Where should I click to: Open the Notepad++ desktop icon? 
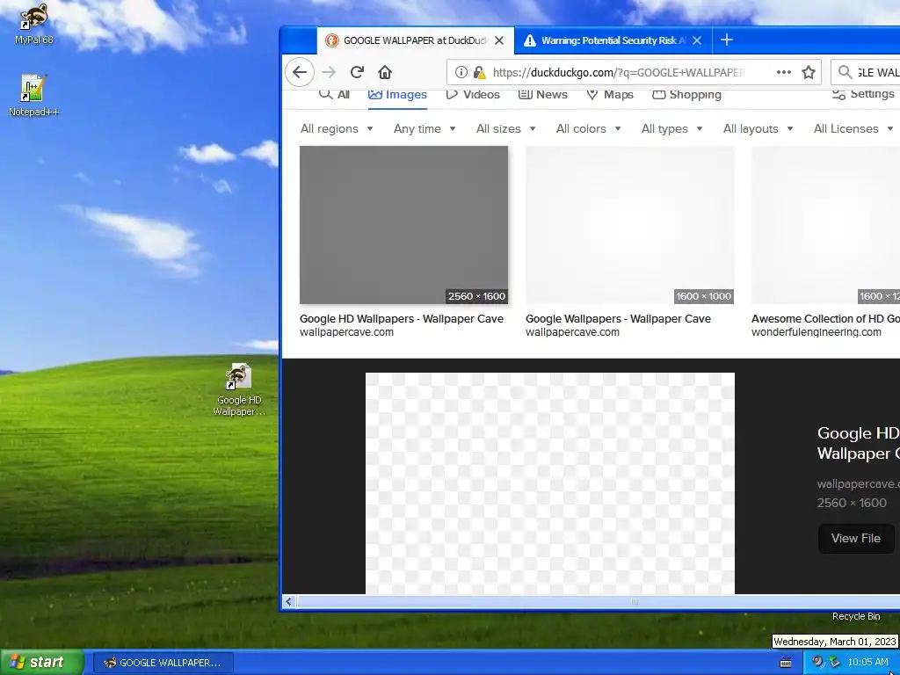click(x=33, y=95)
